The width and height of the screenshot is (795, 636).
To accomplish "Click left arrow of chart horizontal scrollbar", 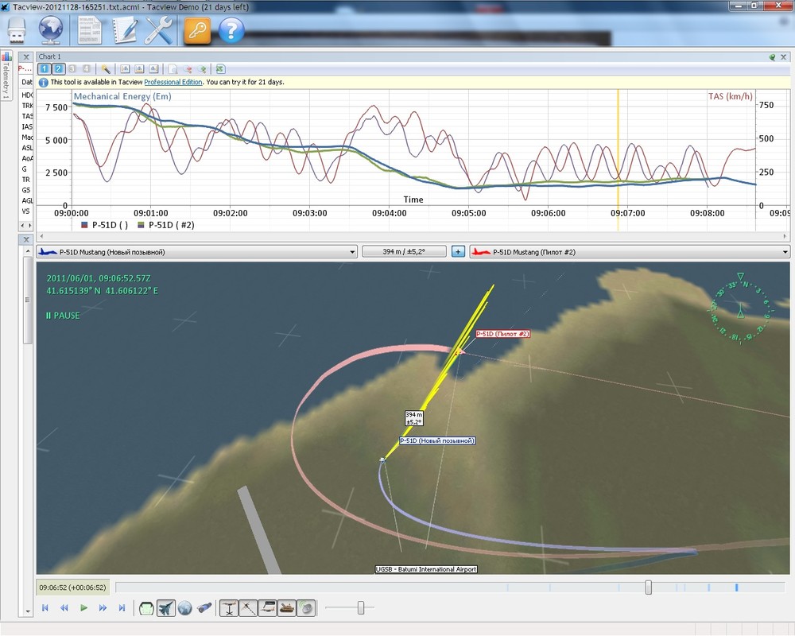I will pyautogui.click(x=41, y=236).
